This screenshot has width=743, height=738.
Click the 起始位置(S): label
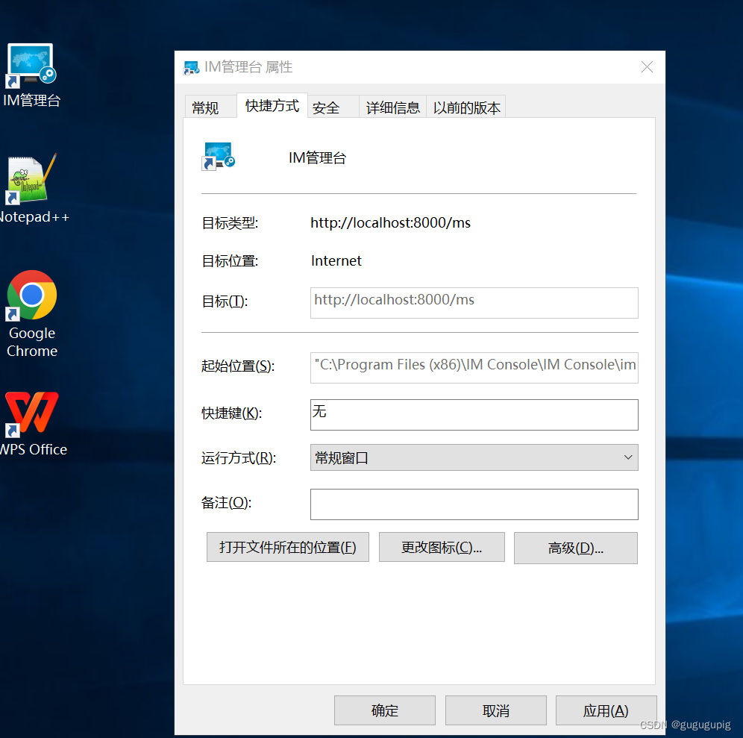[238, 366]
